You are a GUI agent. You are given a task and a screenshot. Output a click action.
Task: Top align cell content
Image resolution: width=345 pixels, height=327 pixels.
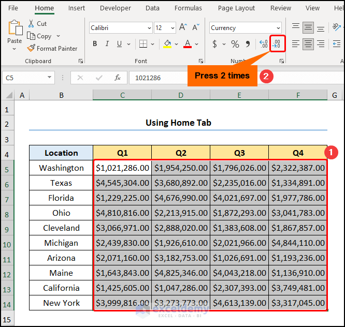295,27
